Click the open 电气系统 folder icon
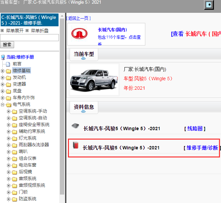This screenshot has height=203, width=221. (x=9, y=105)
